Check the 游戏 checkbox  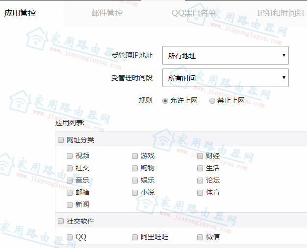(135, 156)
